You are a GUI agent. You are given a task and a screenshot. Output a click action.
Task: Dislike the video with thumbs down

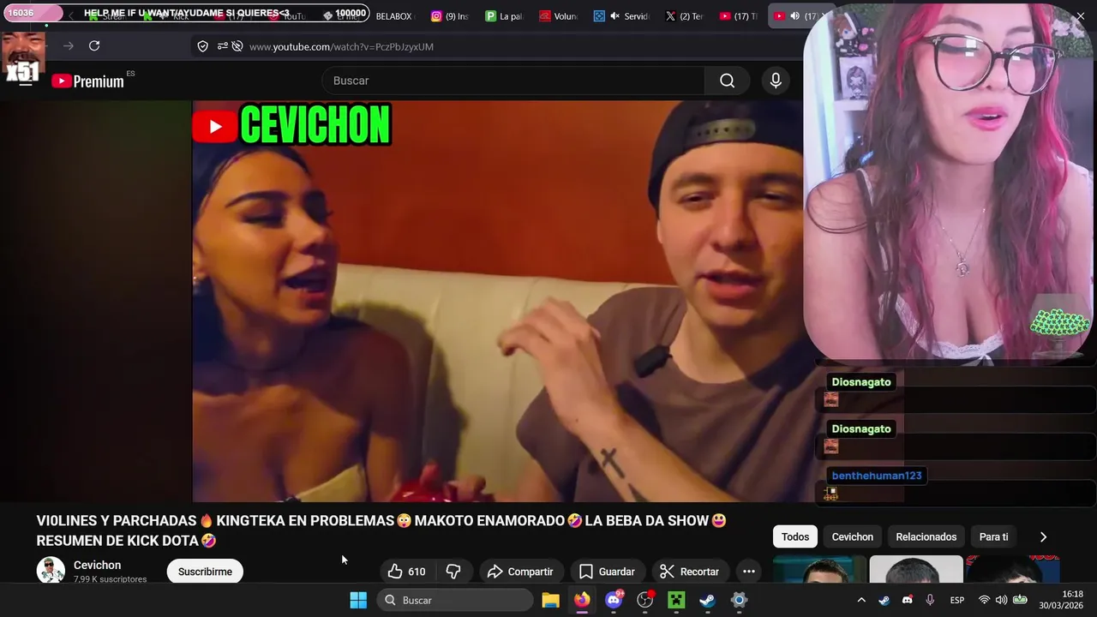tap(453, 572)
